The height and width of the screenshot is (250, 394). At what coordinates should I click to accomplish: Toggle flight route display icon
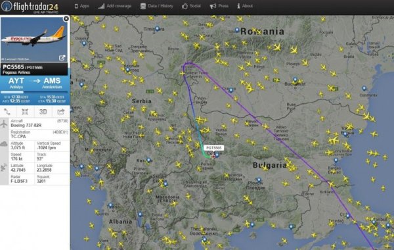click(x=7, y=112)
